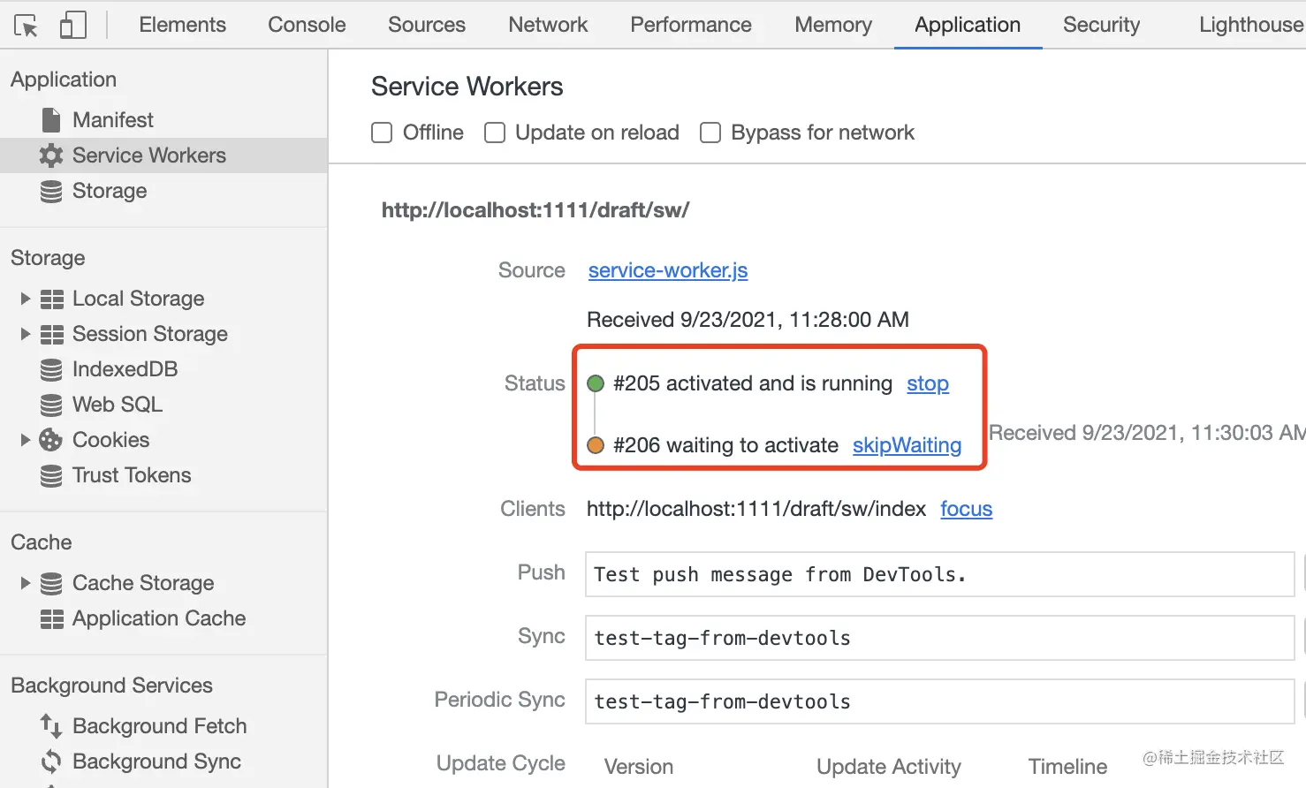Expand the Session Storage tree arrow
1306x788 pixels.
point(26,334)
